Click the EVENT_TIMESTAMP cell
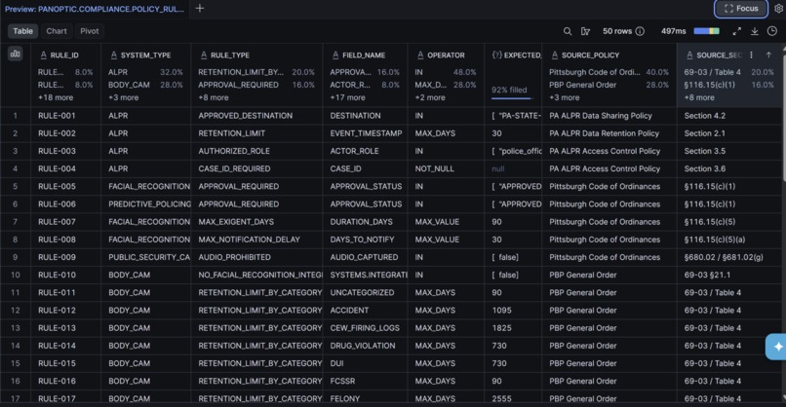This screenshot has height=407, width=786. click(x=365, y=133)
